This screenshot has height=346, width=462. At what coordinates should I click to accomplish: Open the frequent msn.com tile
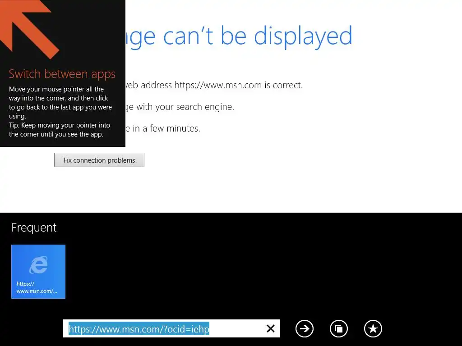pyautogui.click(x=38, y=272)
